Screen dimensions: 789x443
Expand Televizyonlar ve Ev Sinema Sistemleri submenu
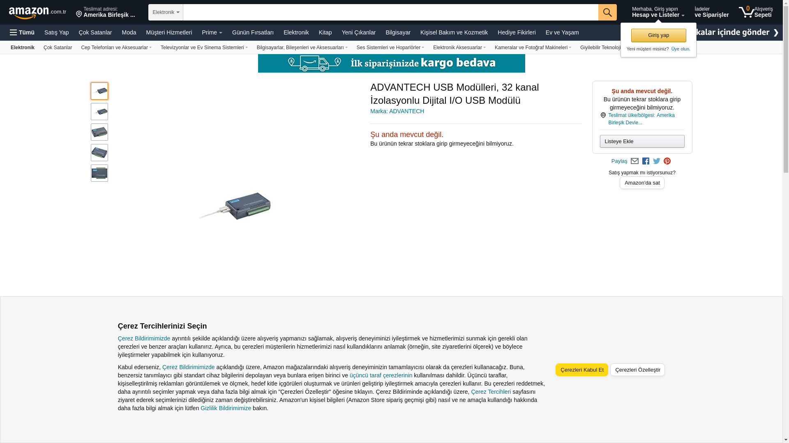204,48
